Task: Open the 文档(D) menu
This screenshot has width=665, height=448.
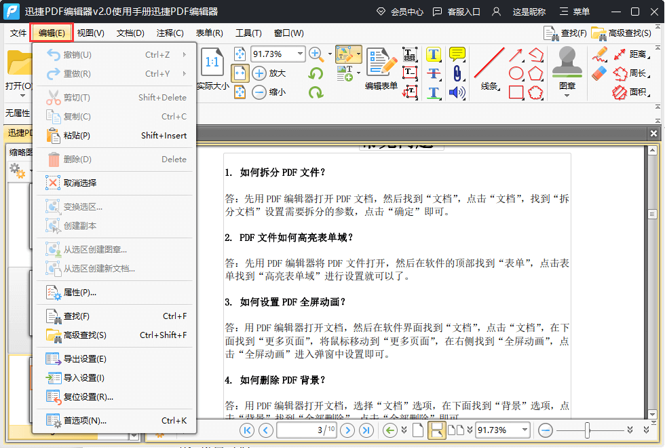Action: click(x=130, y=33)
